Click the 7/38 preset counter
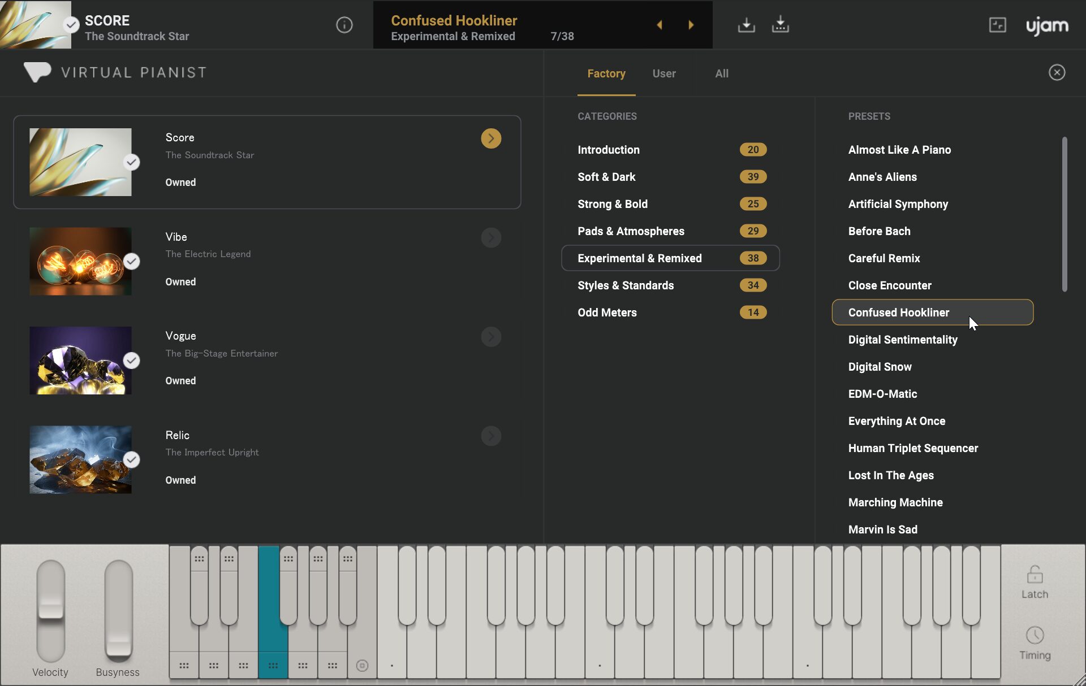The image size is (1086, 686). tap(562, 36)
